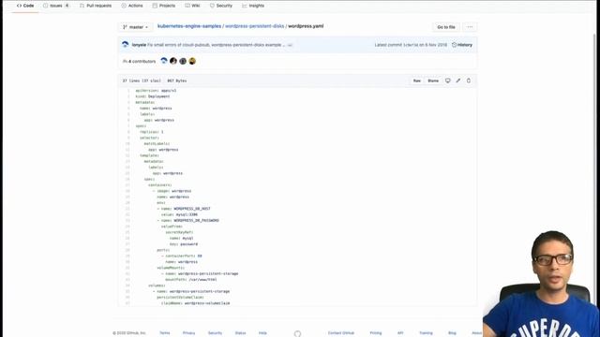Image resolution: width=600 pixels, height=337 pixels.
Task: Open the fourth contributor avatar
Action: 192,61
